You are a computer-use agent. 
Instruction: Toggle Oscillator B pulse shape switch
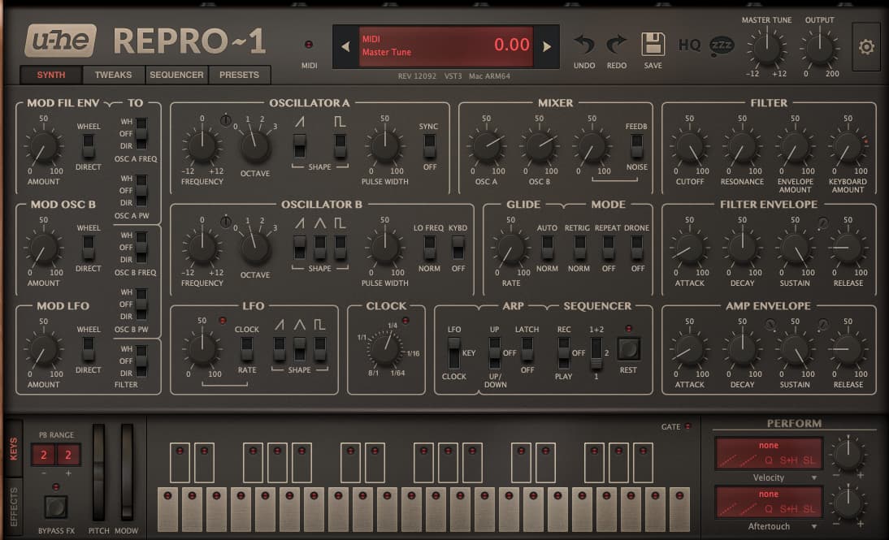[340, 247]
